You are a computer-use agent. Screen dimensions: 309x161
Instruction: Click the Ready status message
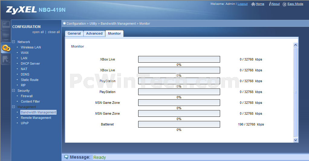coord(99,157)
